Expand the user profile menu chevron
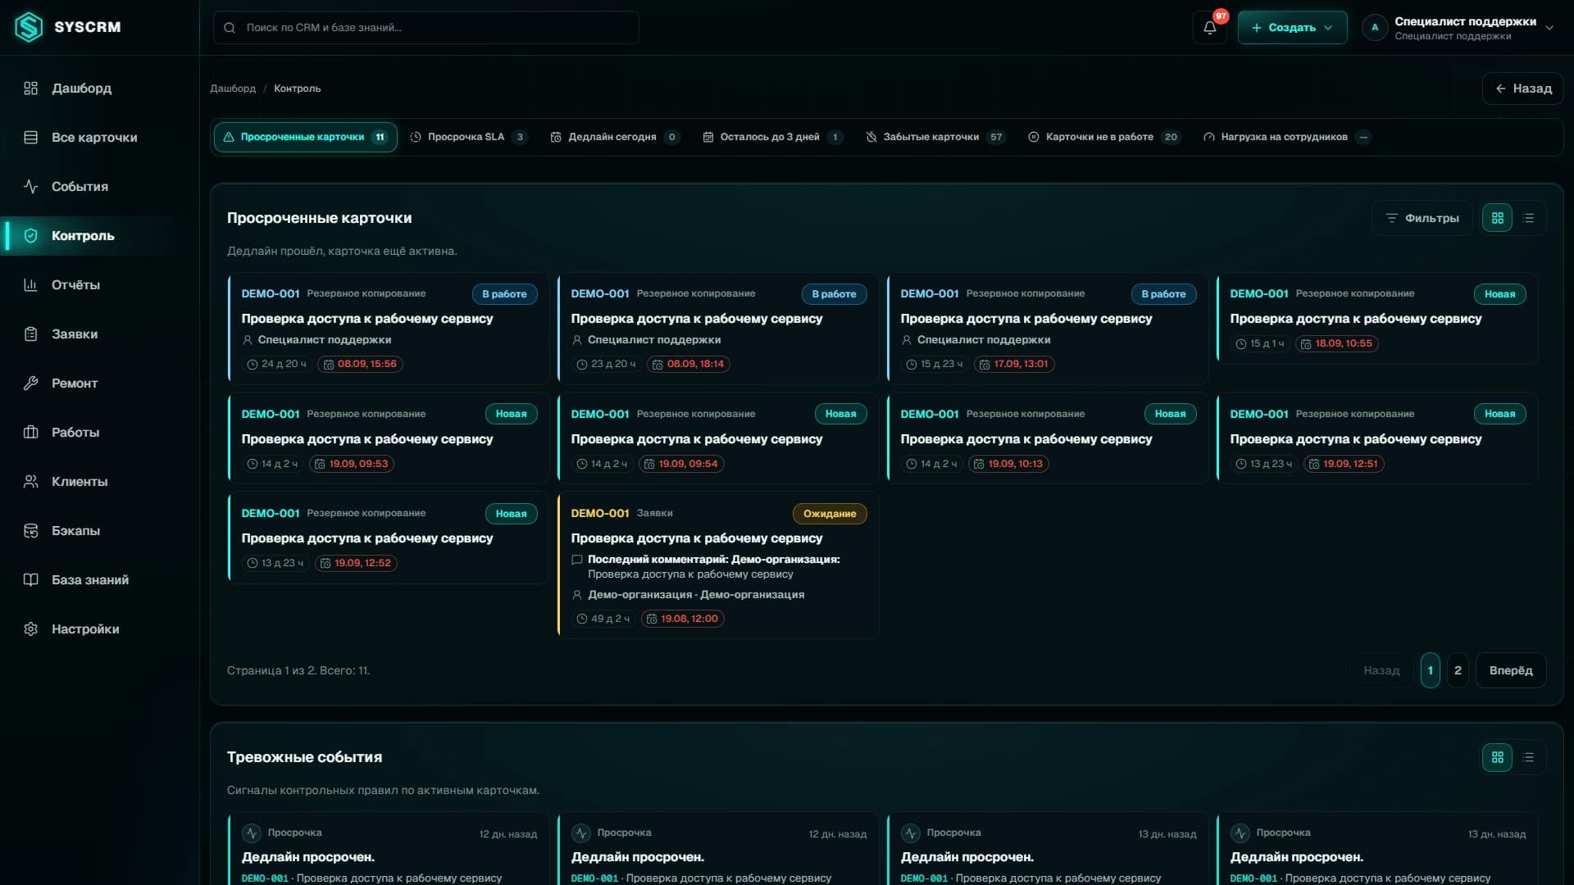The height and width of the screenshot is (885, 1574). 1549,28
